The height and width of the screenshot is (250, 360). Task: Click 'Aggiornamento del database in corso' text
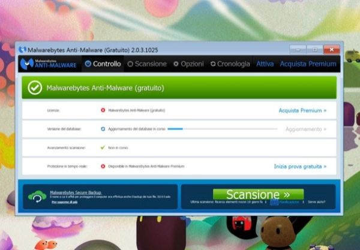click(137, 129)
